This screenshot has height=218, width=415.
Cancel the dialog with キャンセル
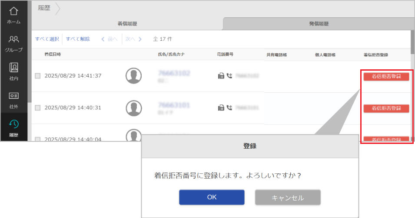[x=288, y=198]
